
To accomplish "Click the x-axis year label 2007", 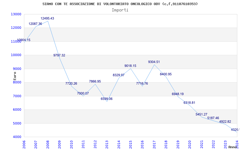I will pos(36,144).
